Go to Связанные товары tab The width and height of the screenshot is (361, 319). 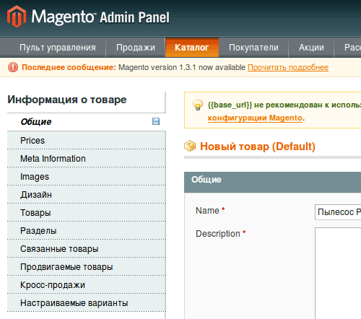(87, 248)
